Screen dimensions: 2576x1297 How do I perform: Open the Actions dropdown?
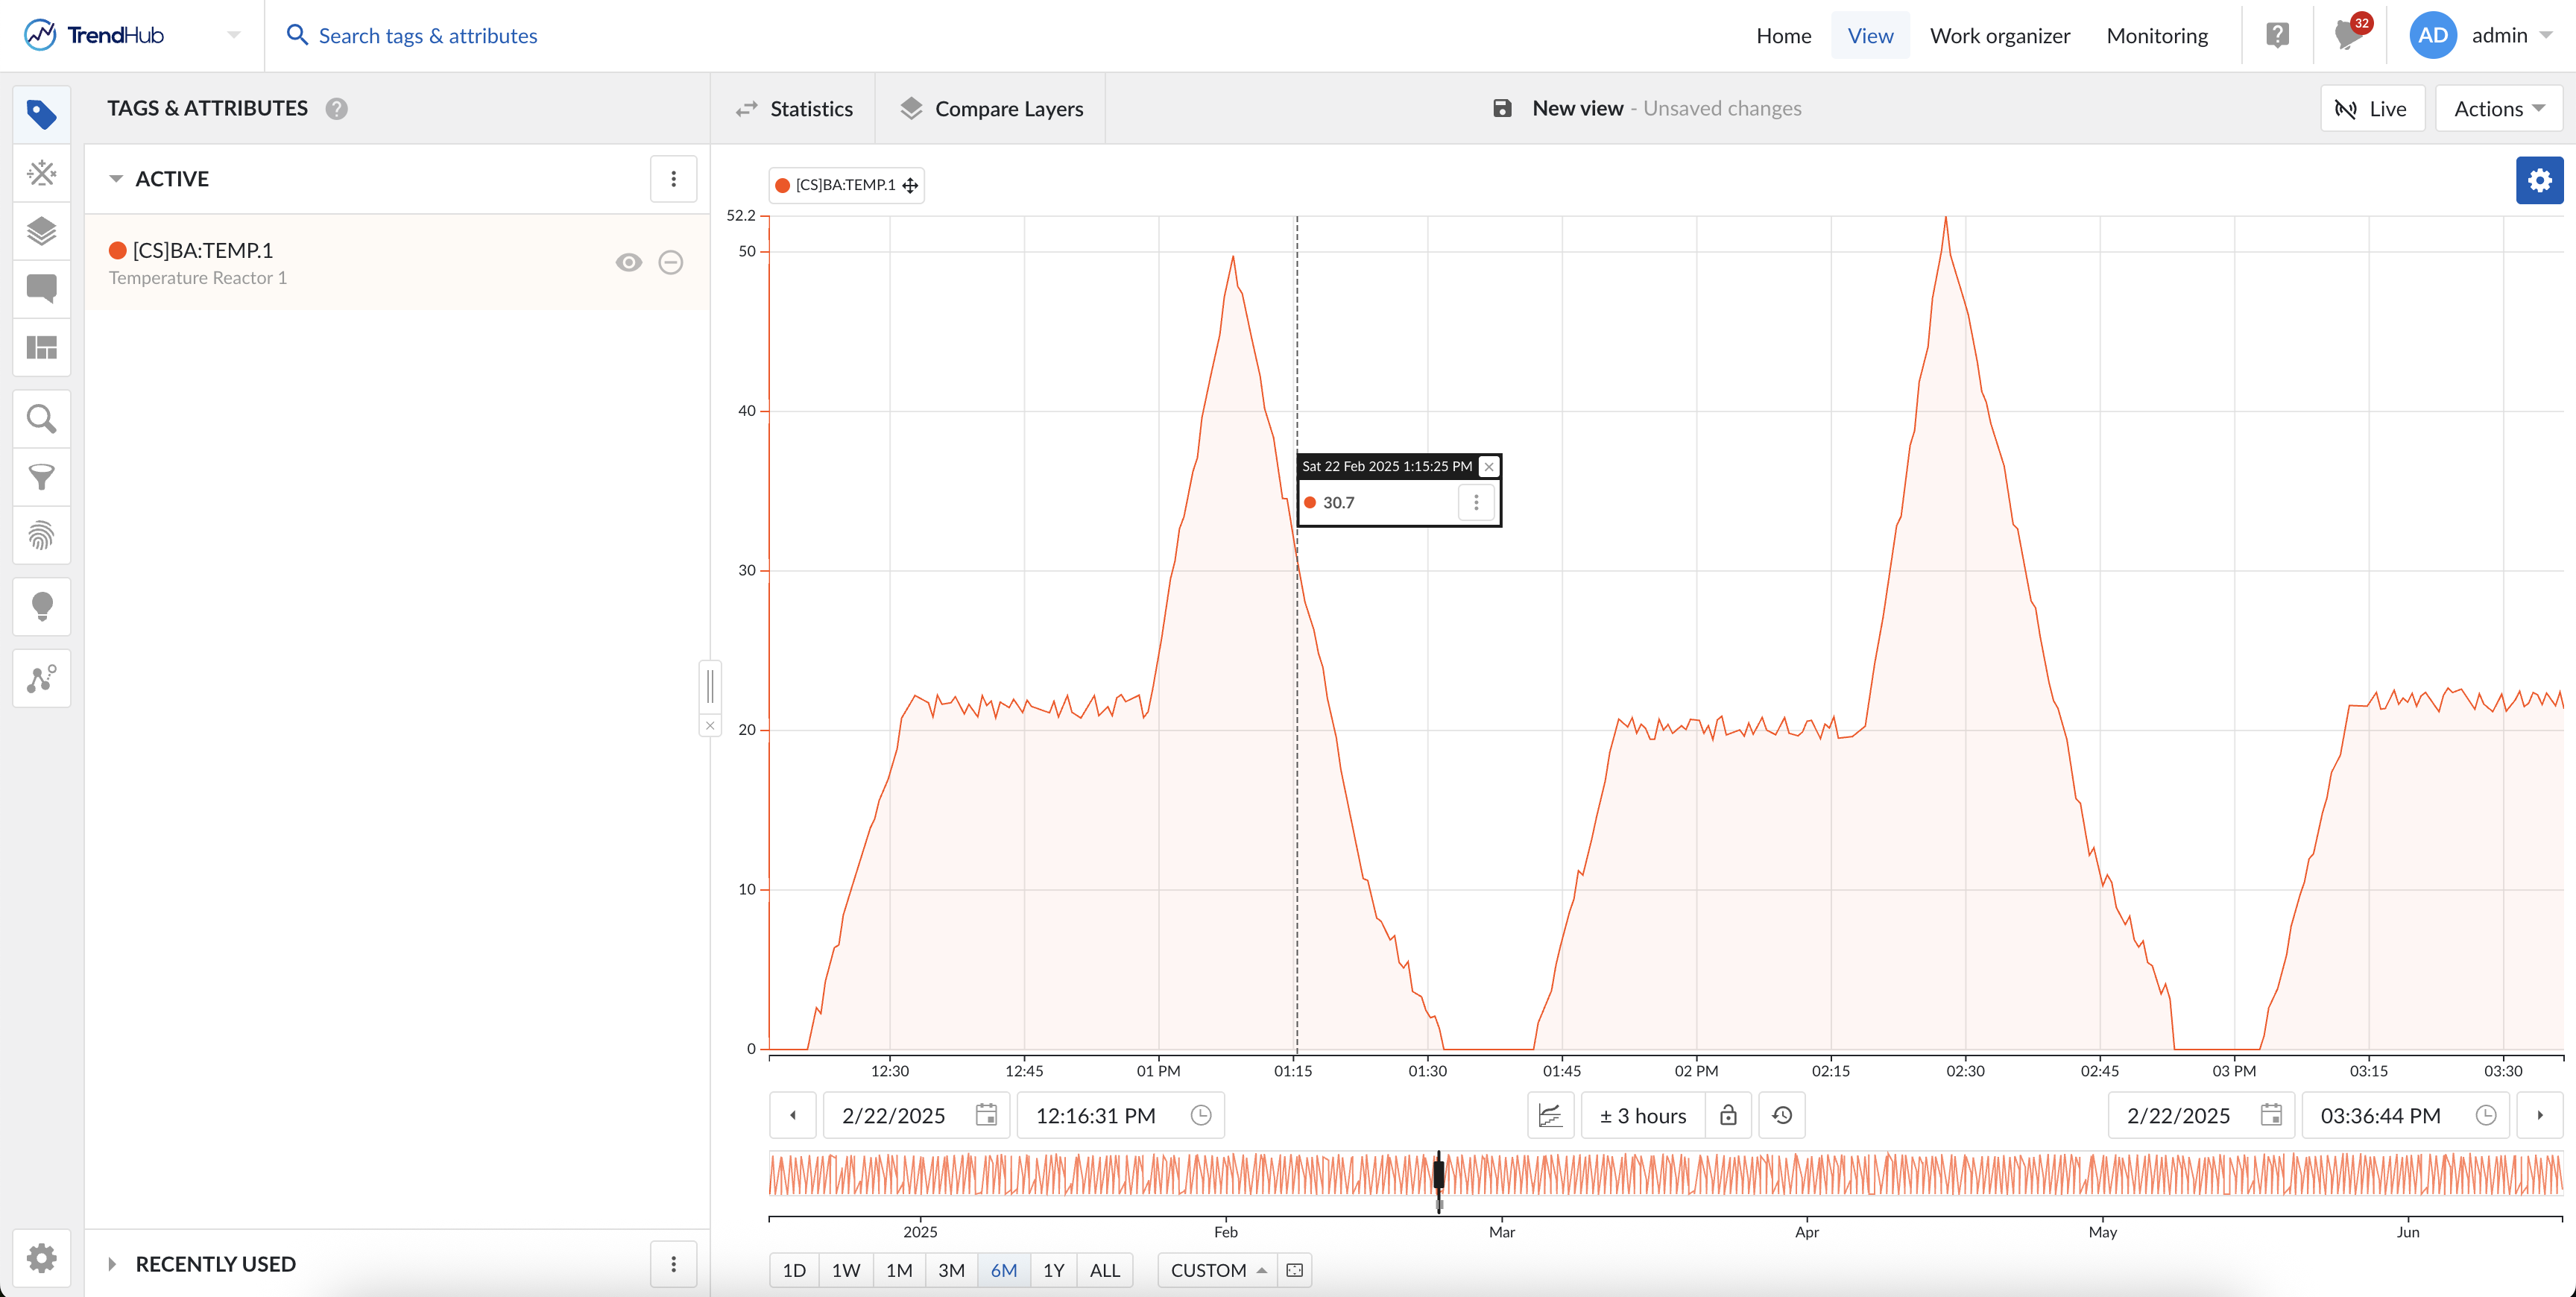coord(2498,109)
